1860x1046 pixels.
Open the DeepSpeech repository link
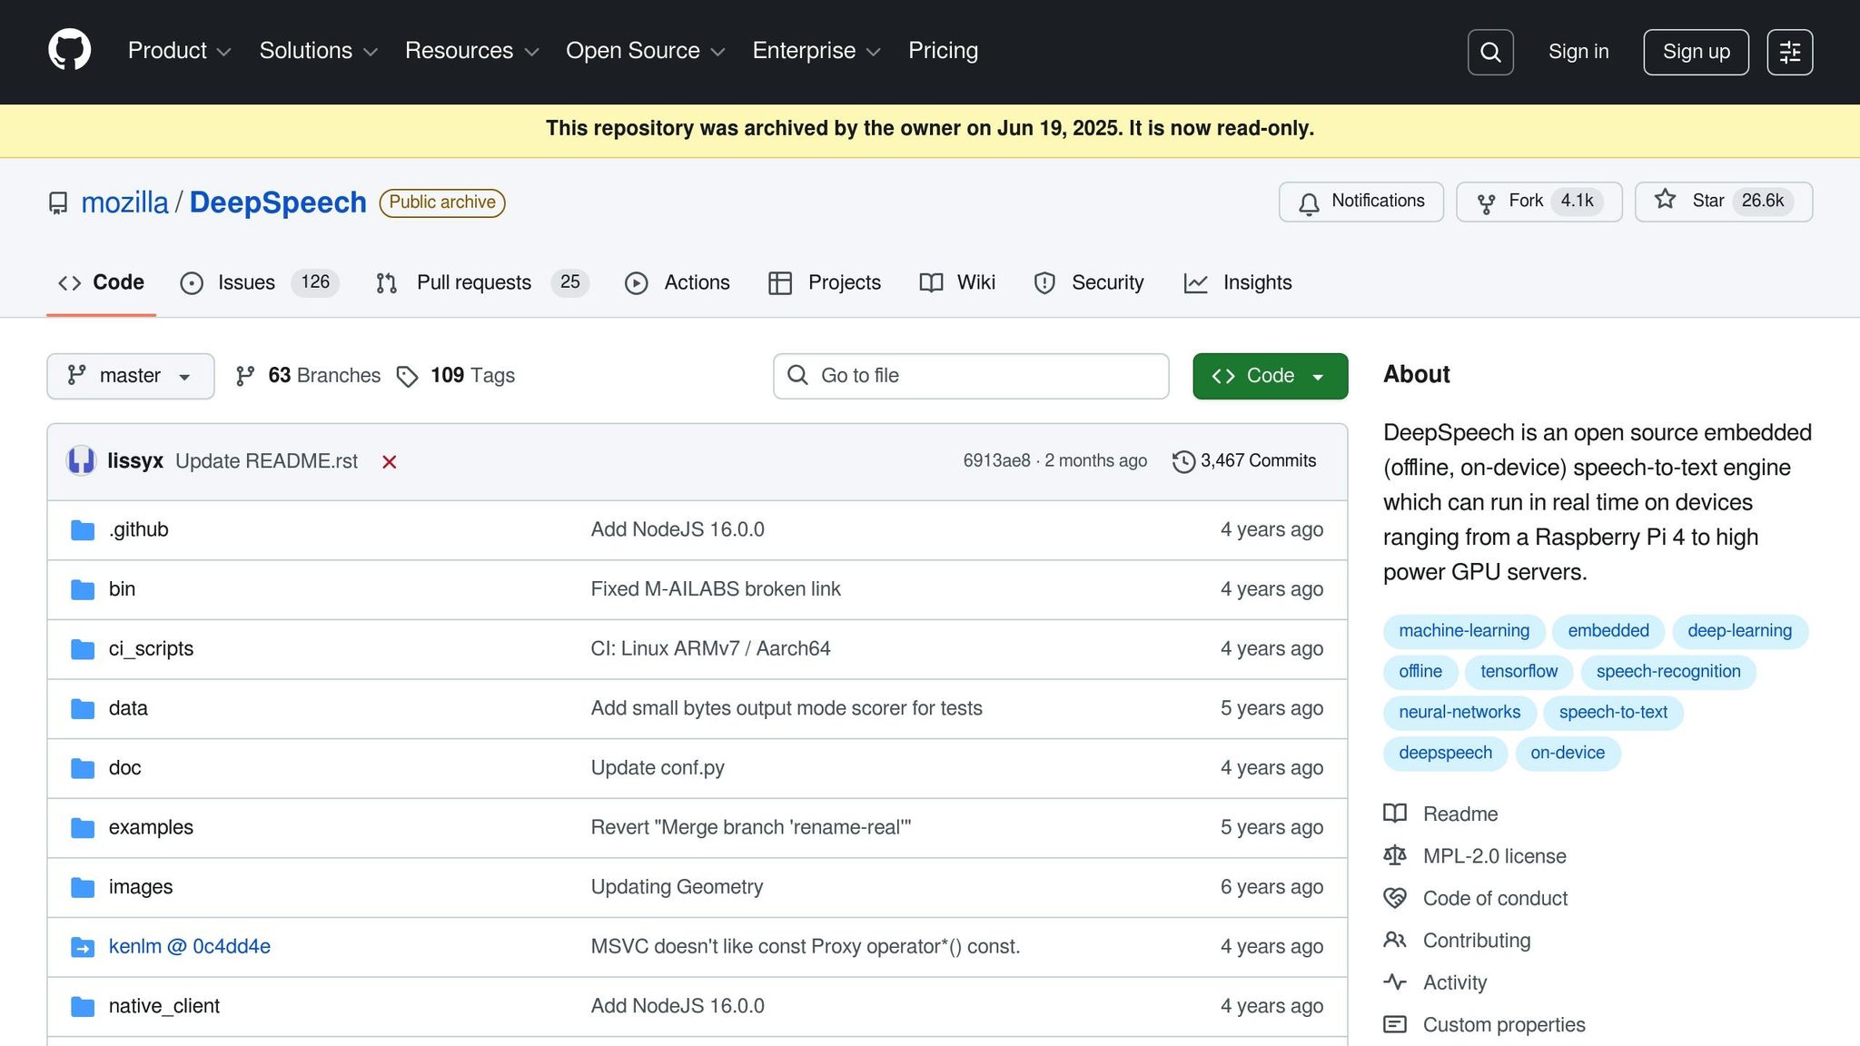pos(278,202)
